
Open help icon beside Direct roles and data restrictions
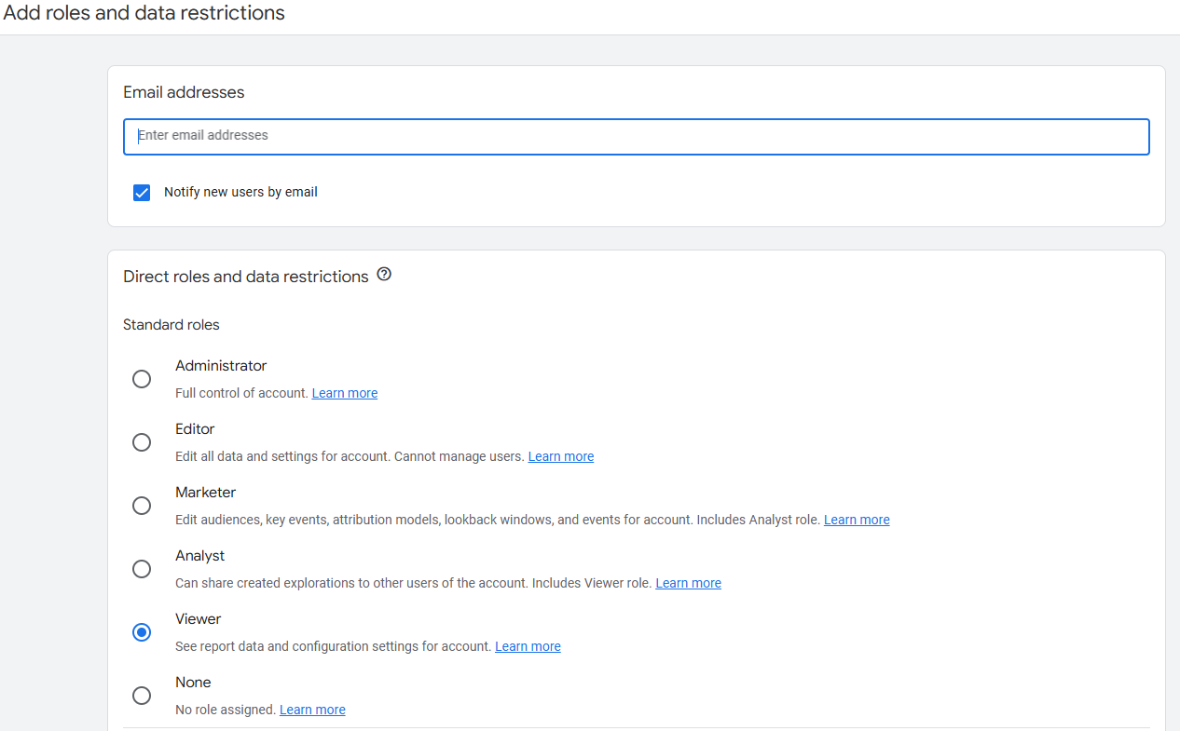384,275
